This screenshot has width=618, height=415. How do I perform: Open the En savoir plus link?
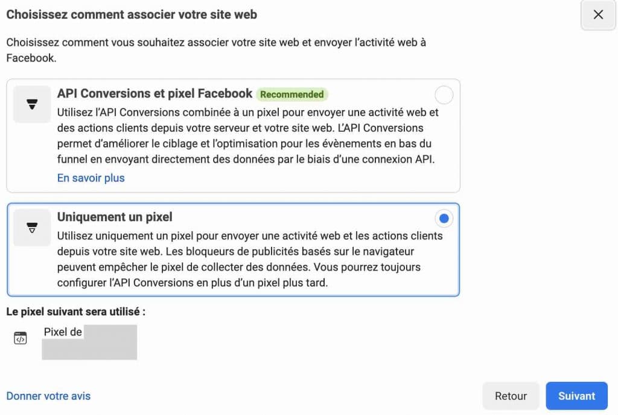coord(91,178)
